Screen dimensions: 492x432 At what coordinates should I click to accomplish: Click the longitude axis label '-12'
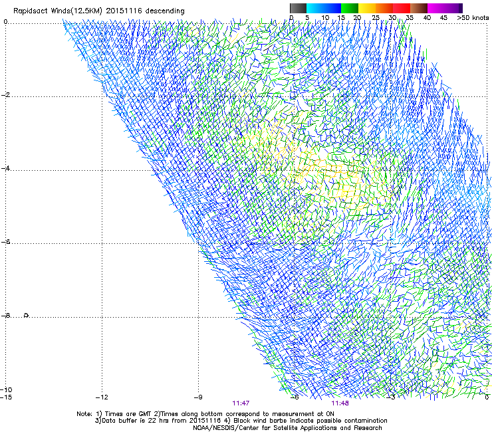(x=102, y=397)
